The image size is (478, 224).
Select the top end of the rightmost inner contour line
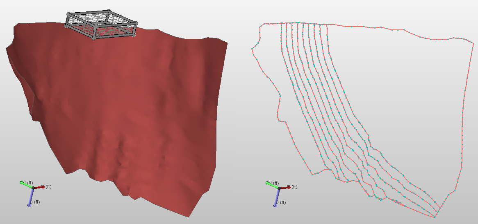point(326,24)
